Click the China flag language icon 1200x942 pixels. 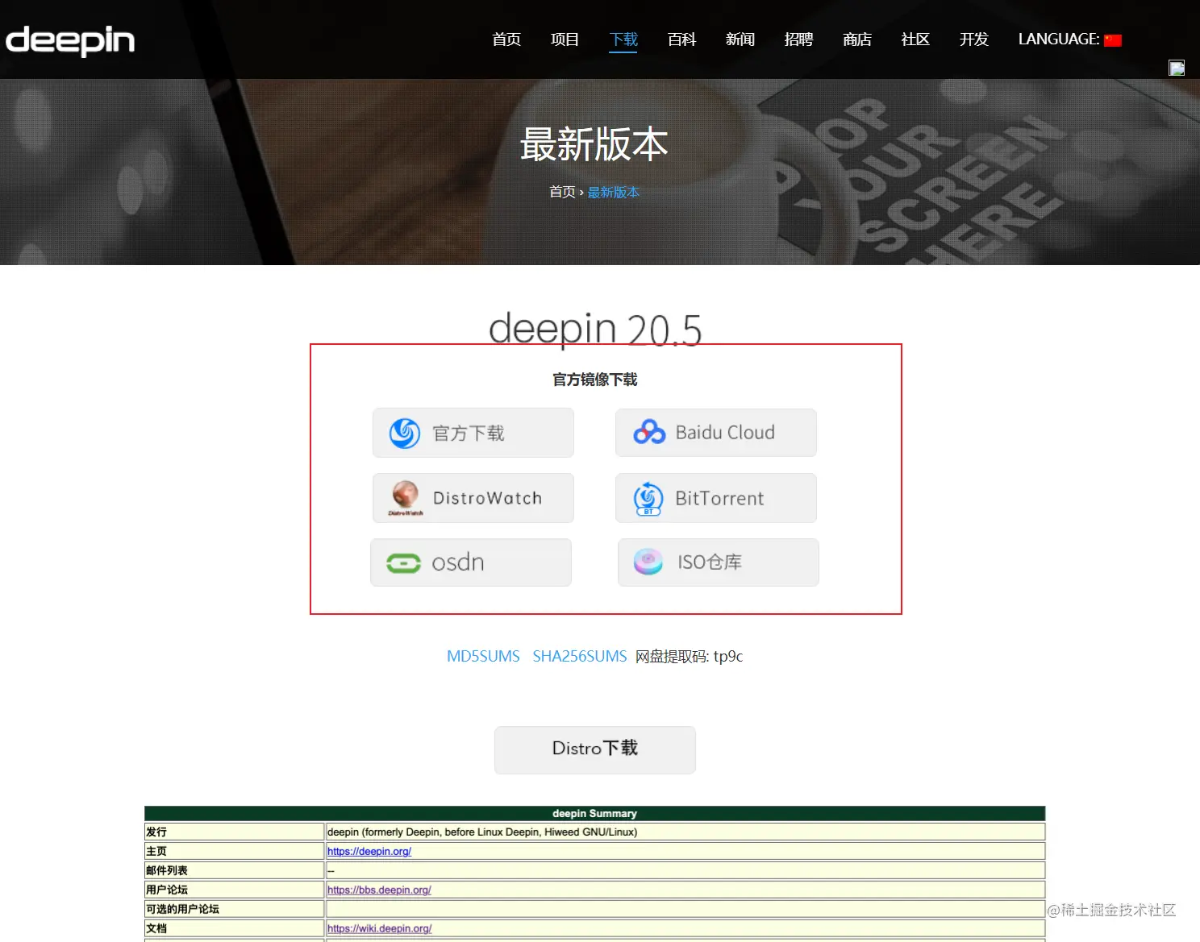click(1113, 40)
